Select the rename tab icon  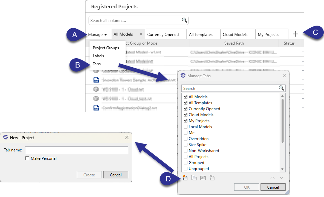coord(203,178)
